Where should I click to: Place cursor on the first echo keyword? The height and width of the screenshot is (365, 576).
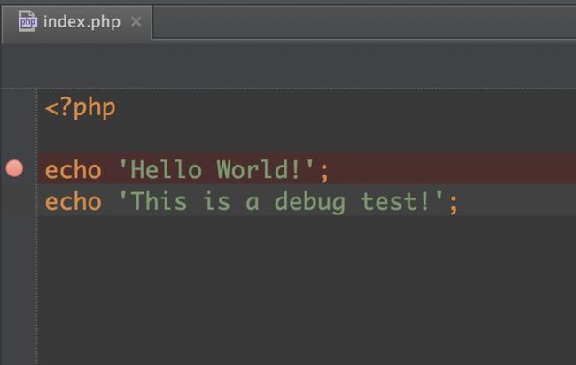tap(73, 170)
